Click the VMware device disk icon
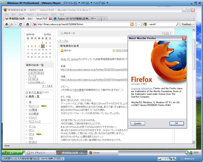The height and width of the screenshot is (162, 203). pyautogui.click(x=159, y=159)
